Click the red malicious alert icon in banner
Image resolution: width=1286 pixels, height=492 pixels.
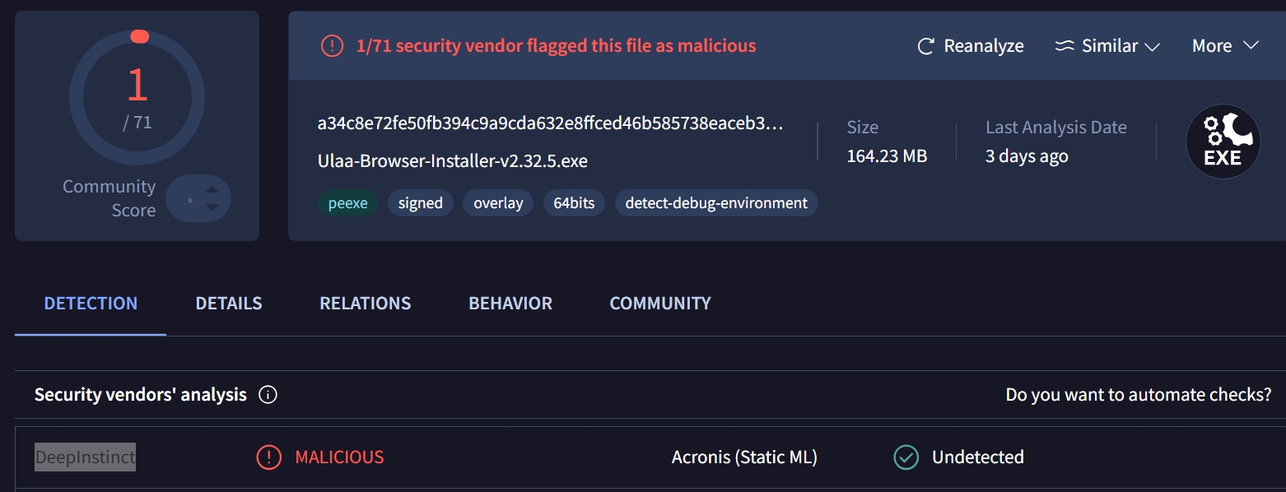coord(332,46)
